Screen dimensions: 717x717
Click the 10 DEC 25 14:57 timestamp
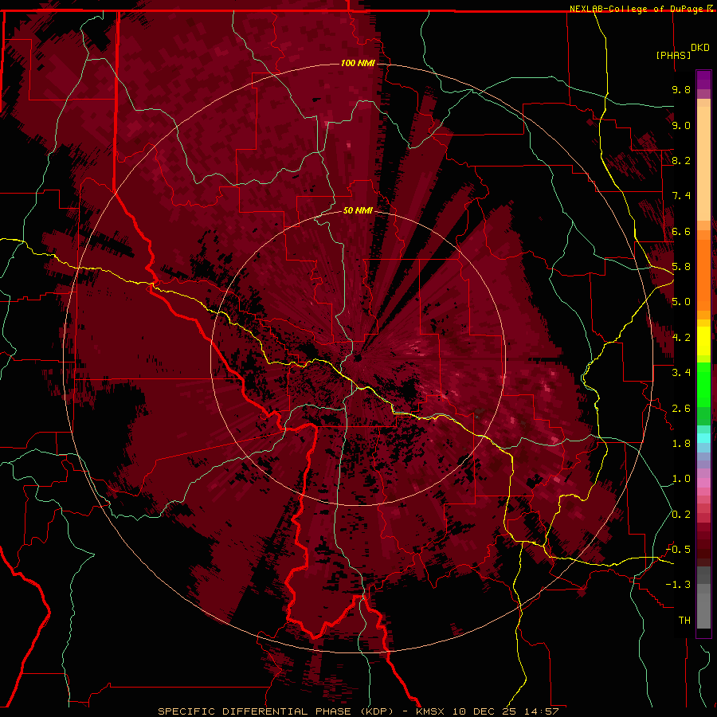505,711
